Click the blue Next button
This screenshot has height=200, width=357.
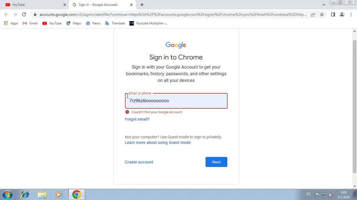[216, 162]
